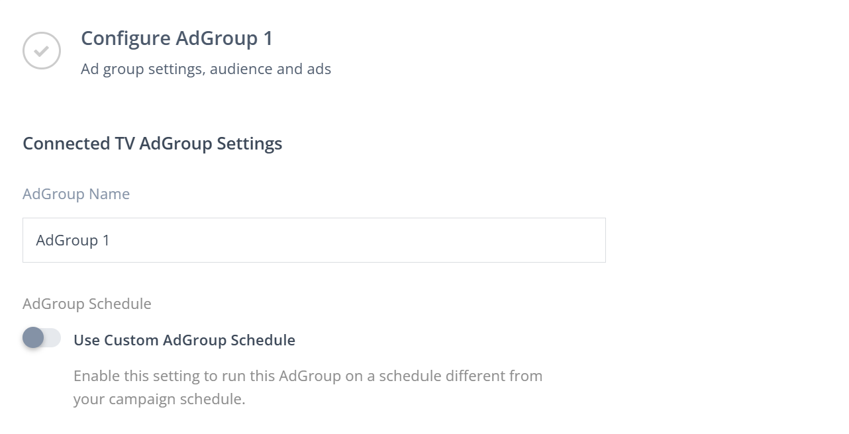
Task: Focus the AdGroup Name input field
Action: (314, 240)
